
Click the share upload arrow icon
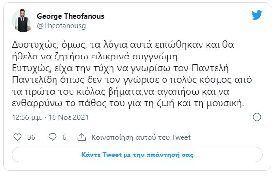[82, 137]
